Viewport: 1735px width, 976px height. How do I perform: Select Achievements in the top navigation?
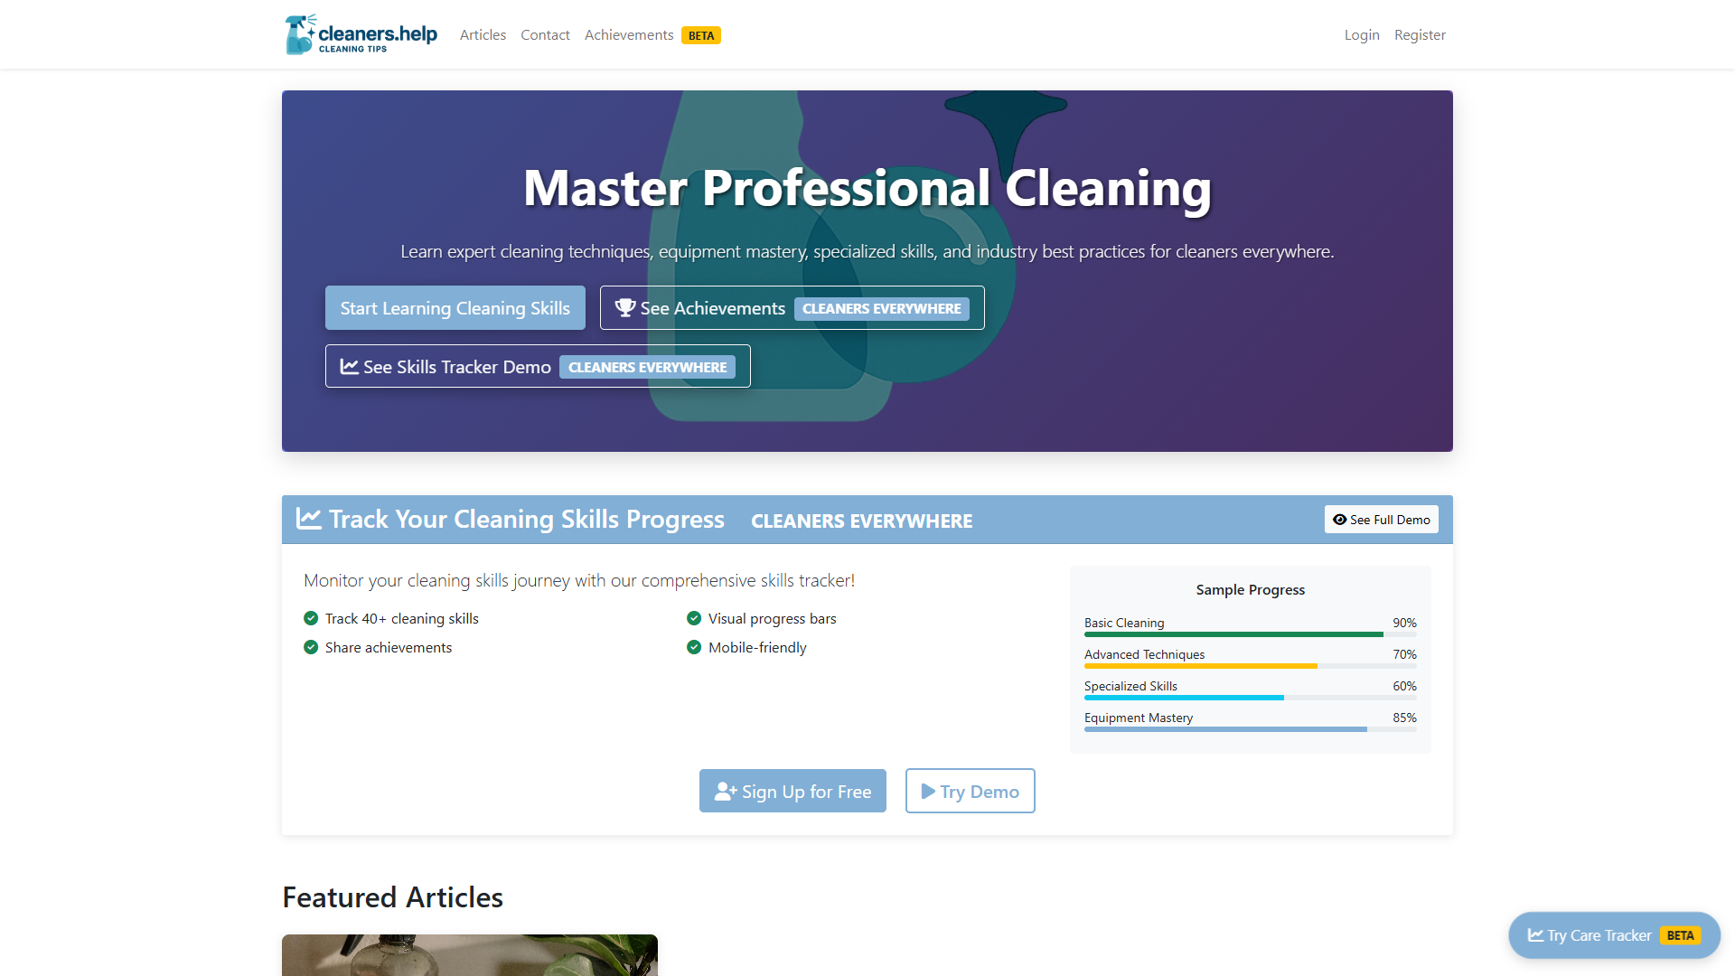629,34
